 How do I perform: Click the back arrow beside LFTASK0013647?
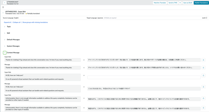coord(5,3)
